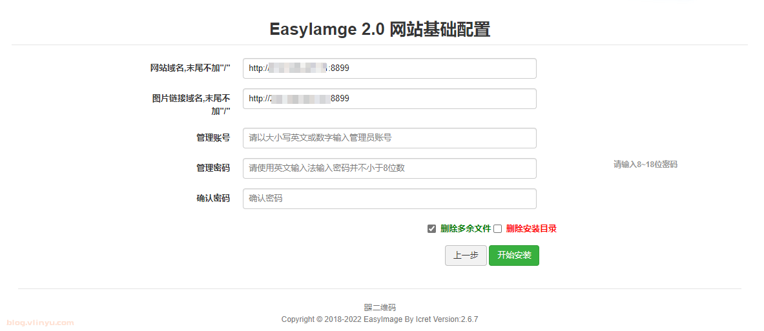Click the 网站域名 field label
This screenshot has height=331, width=764.
[x=190, y=68]
